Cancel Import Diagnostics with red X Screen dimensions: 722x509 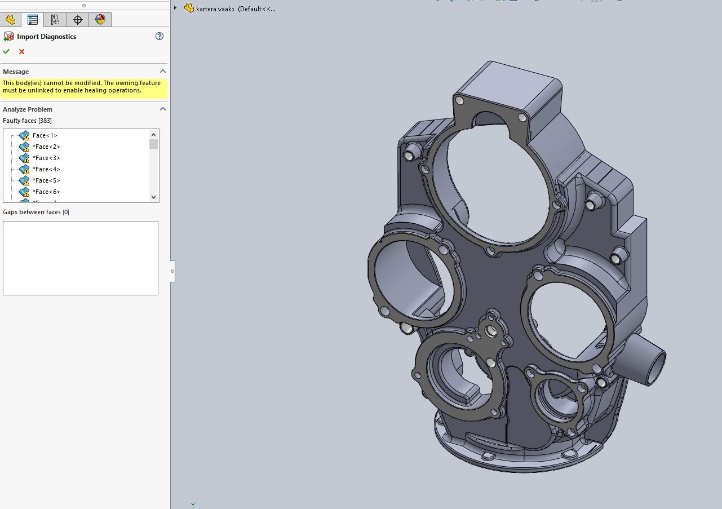click(x=22, y=51)
